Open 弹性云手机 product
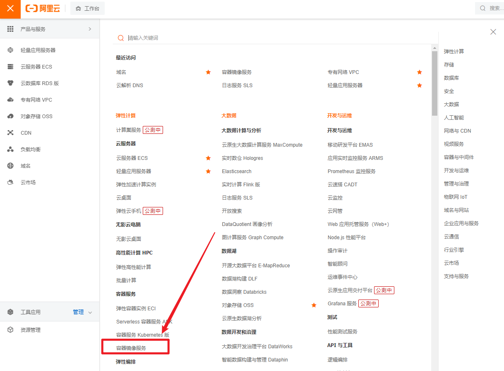This screenshot has height=371, width=504. pos(129,211)
